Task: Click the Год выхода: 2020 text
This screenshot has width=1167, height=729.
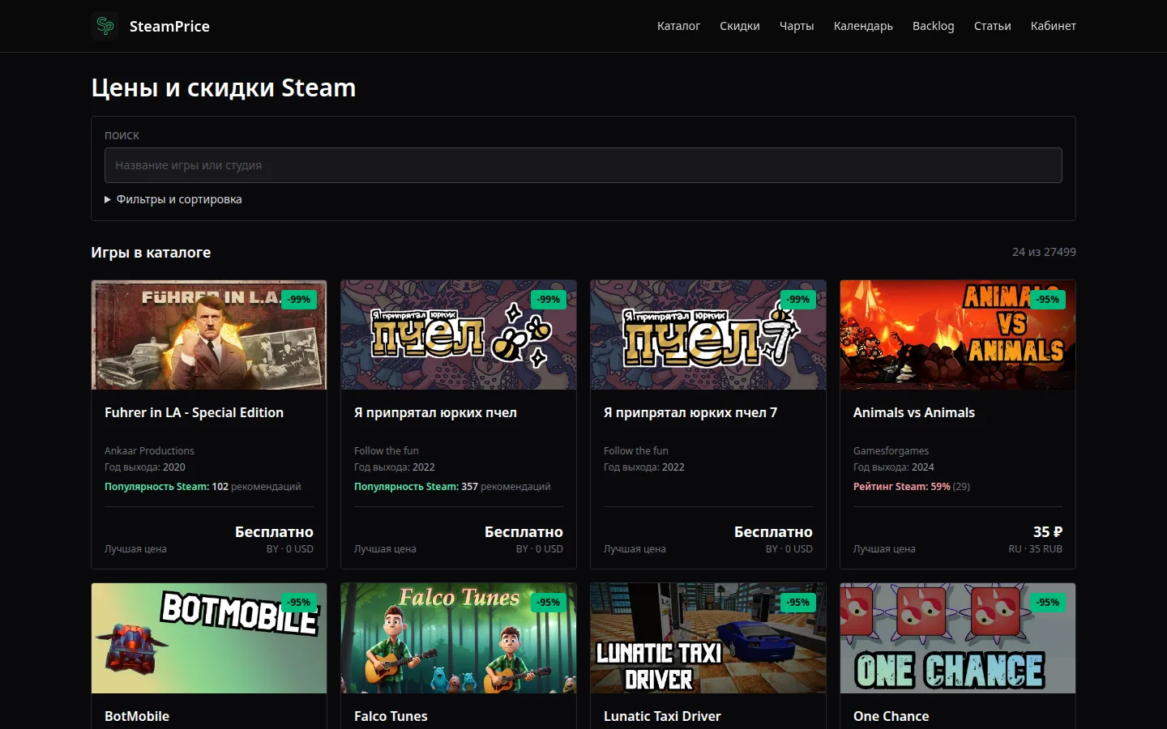Action: click(145, 467)
